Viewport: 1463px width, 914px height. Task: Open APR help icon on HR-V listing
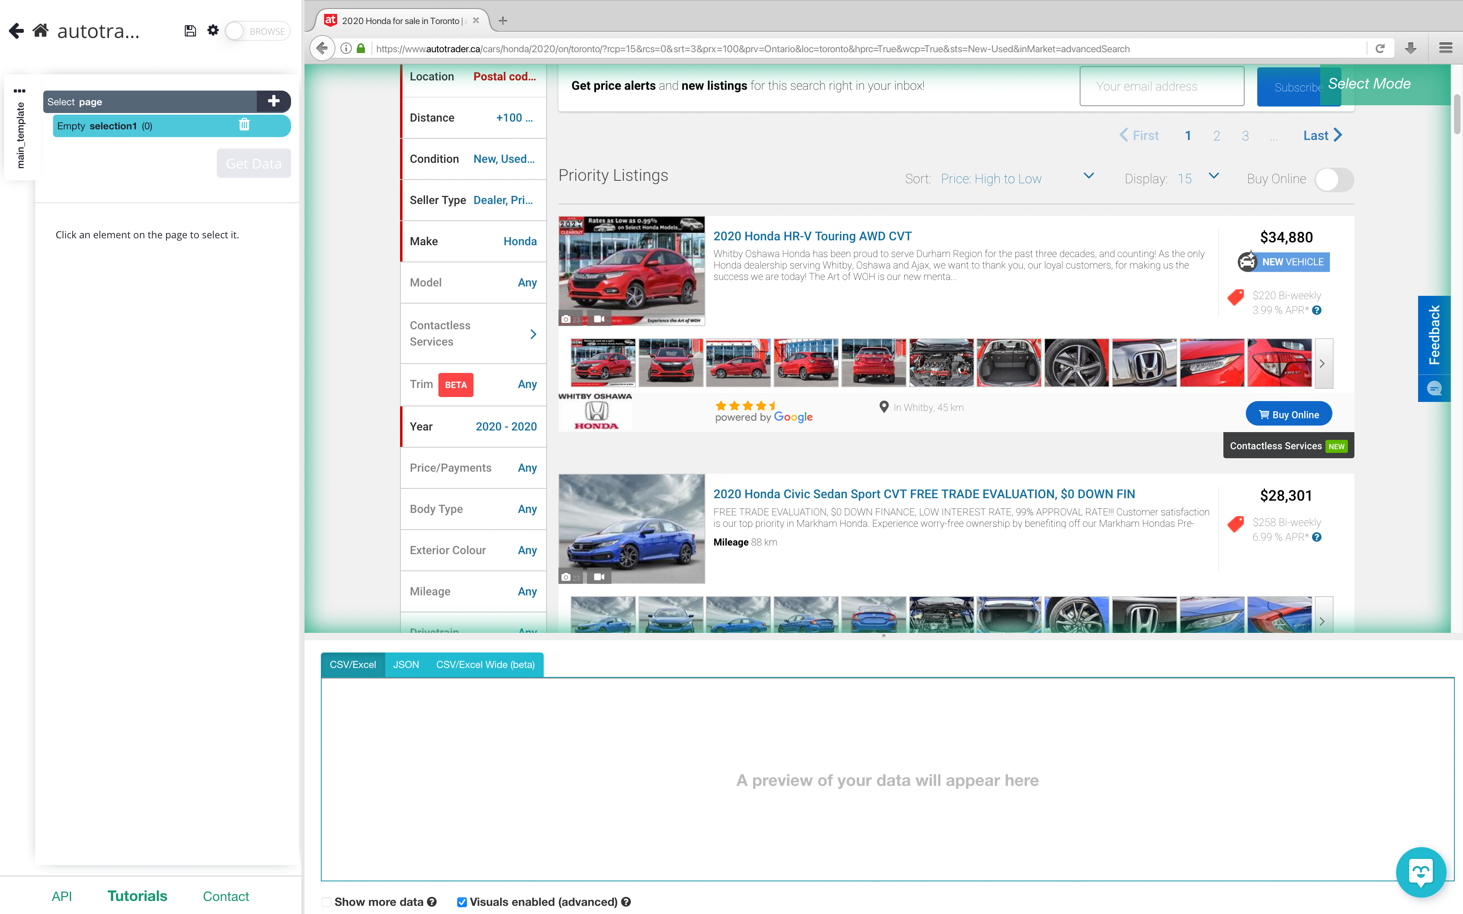[x=1317, y=310]
